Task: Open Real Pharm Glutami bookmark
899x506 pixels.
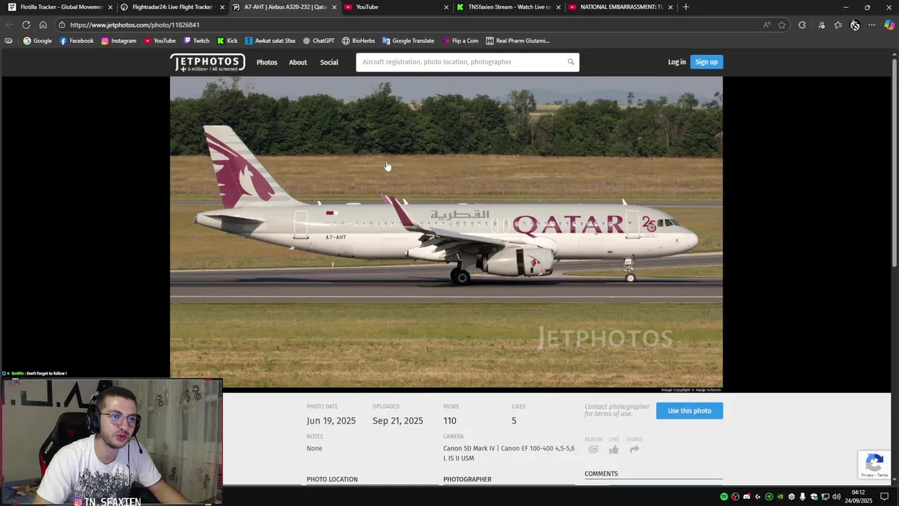Action: tap(518, 41)
